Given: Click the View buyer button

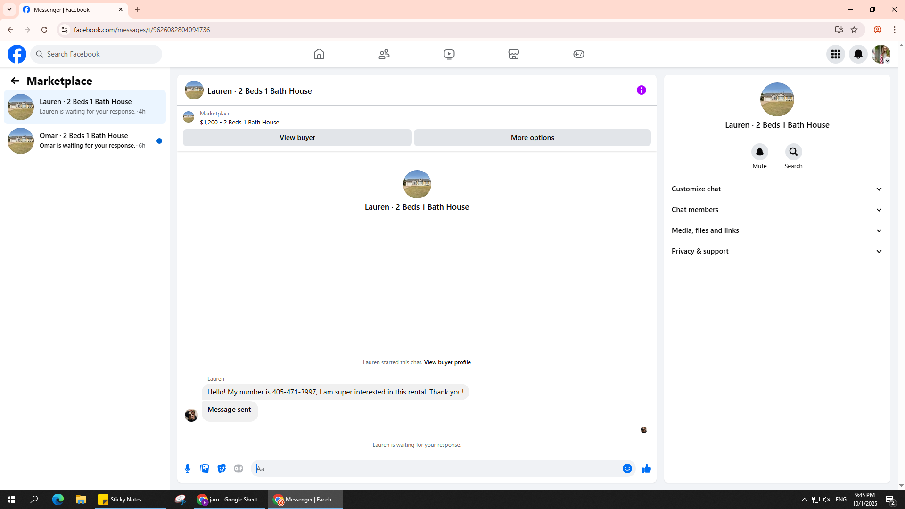Looking at the screenshot, I should click(x=297, y=138).
